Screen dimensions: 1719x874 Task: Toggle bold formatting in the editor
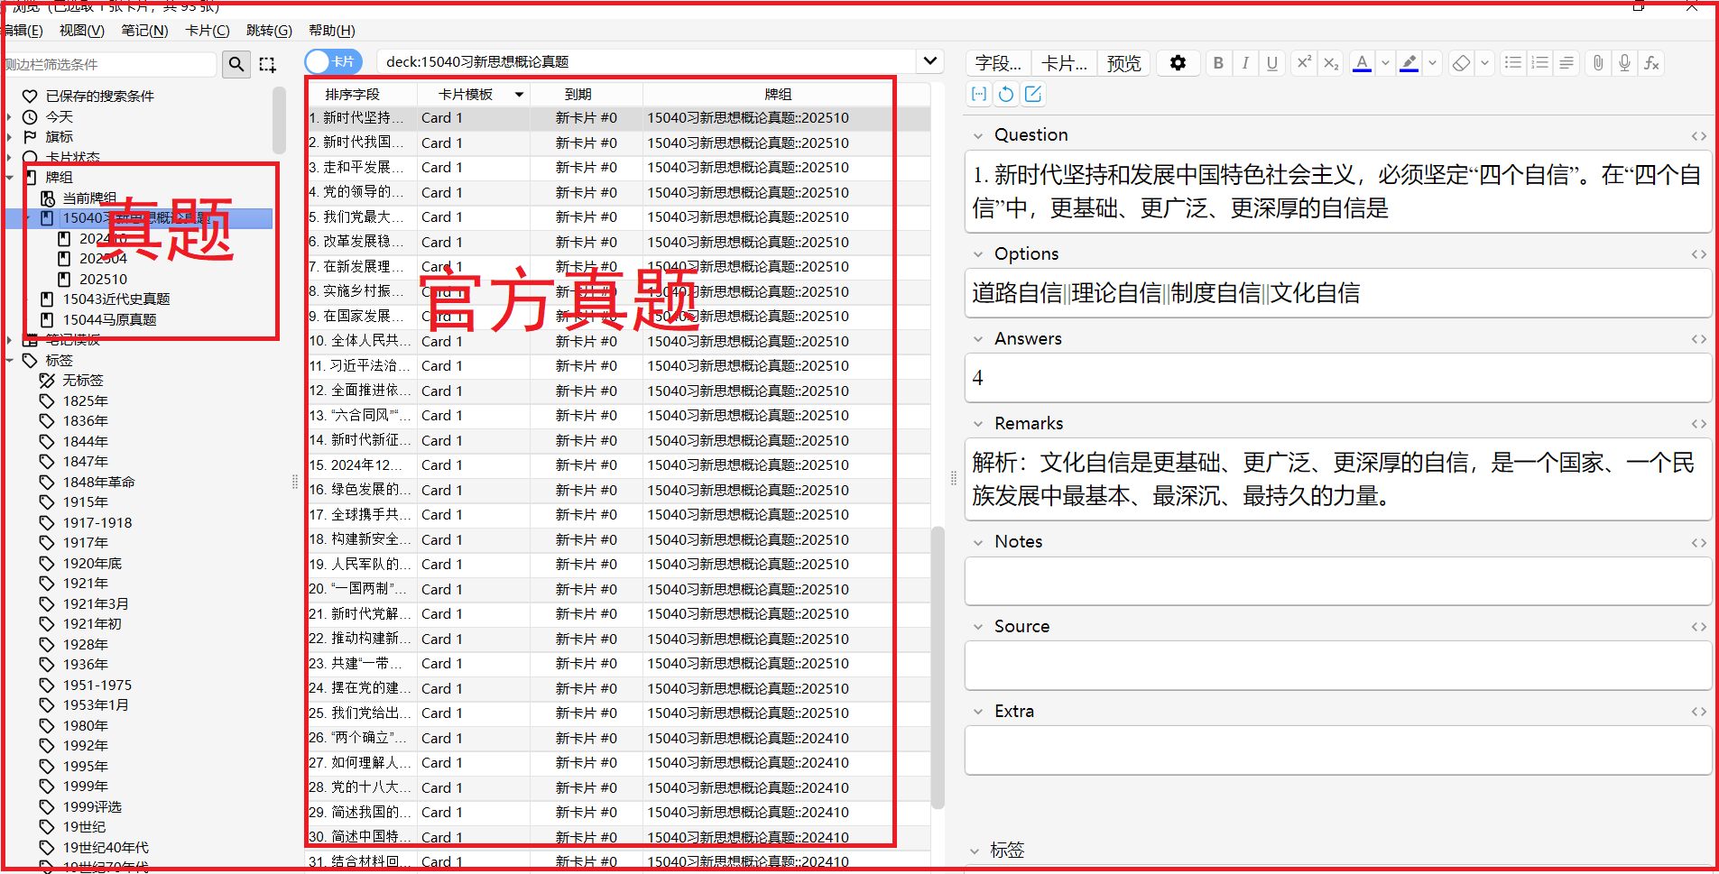pos(1218,63)
